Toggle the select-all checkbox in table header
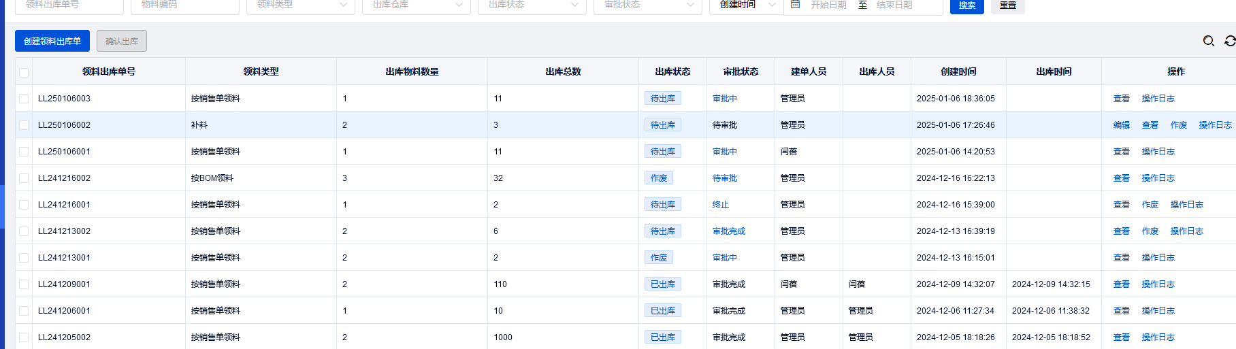Screen dimensions: 1236x349 point(24,72)
